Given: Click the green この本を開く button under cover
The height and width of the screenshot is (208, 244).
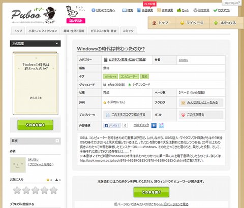Looking at the screenshot, I should 35,125.
